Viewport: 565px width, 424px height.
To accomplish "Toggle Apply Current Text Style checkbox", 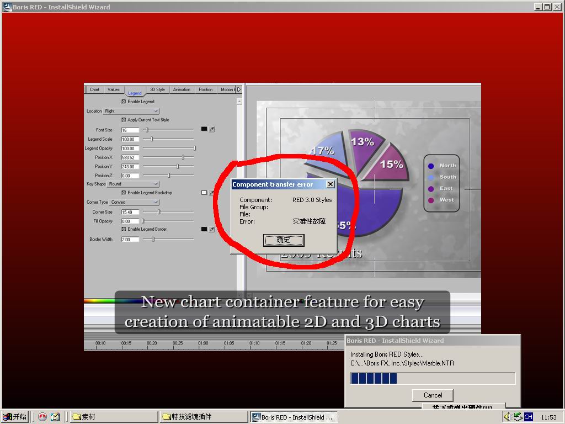I will coord(124,120).
